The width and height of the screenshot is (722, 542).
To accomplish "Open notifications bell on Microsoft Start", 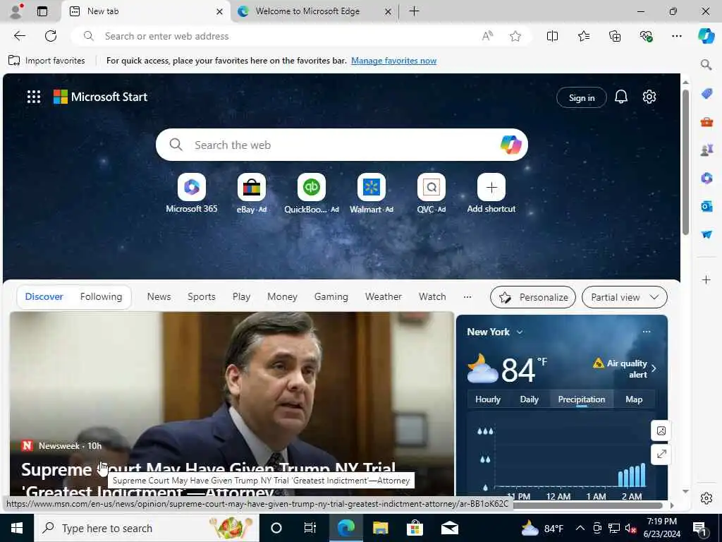I will (x=620, y=97).
